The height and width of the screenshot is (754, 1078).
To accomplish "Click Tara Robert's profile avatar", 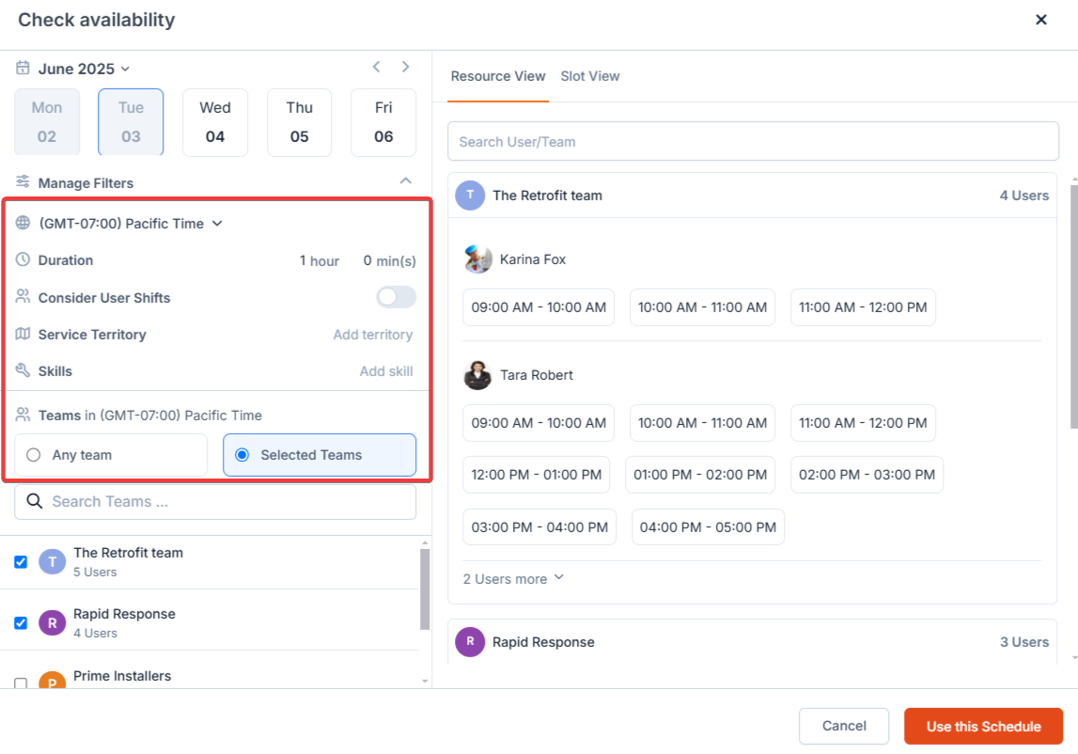I will pyautogui.click(x=477, y=375).
